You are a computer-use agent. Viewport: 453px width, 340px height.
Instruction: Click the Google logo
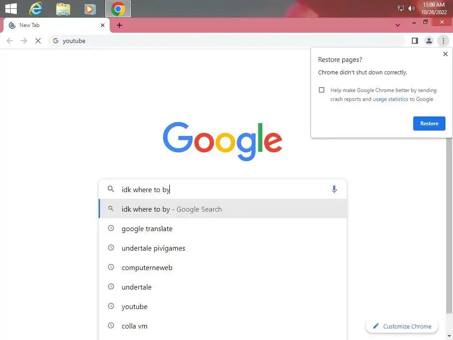pyautogui.click(x=223, y=141)
